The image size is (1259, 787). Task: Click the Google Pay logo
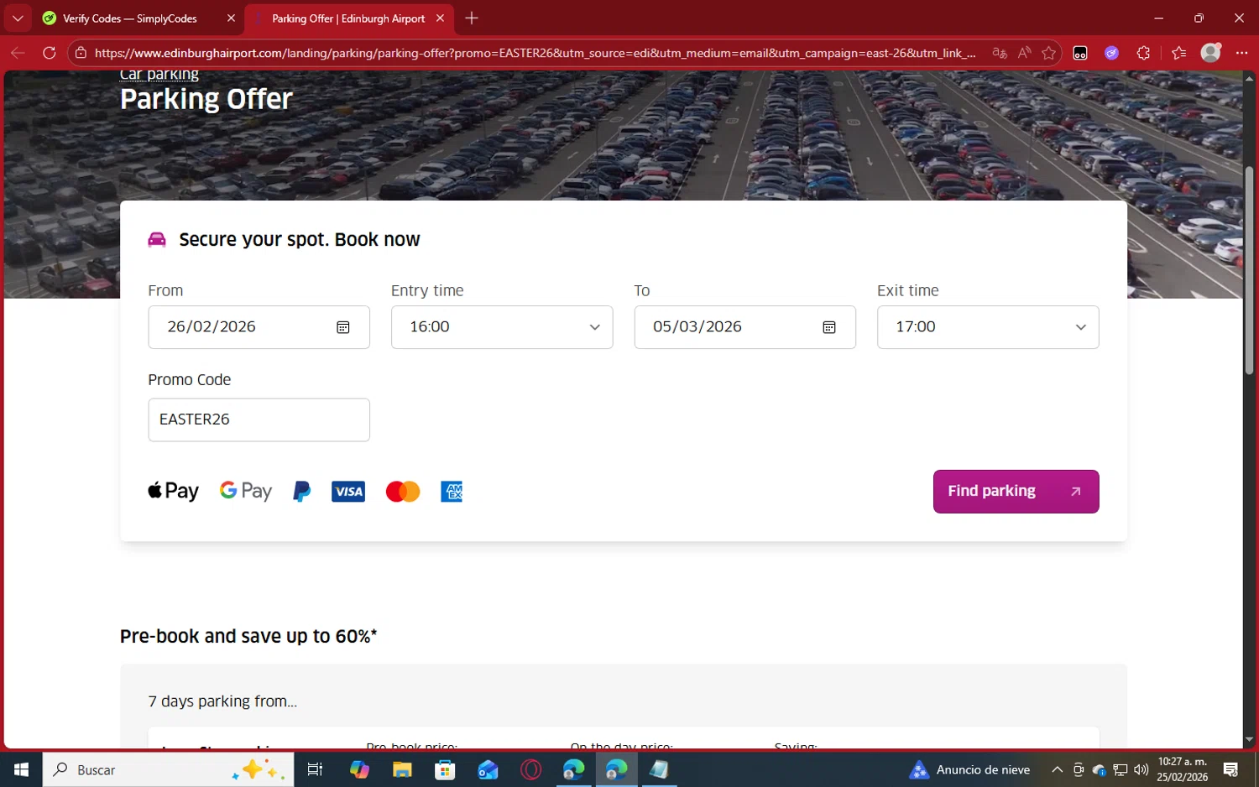[246, 492]
